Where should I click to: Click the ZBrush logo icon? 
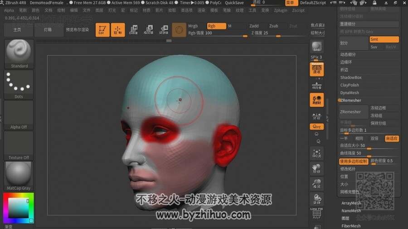pyautogui.click(x=2, y=3)
